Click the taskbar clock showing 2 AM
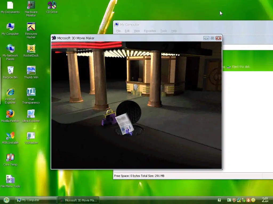Screen dimensions: 273x204 (x=265, y=200)
